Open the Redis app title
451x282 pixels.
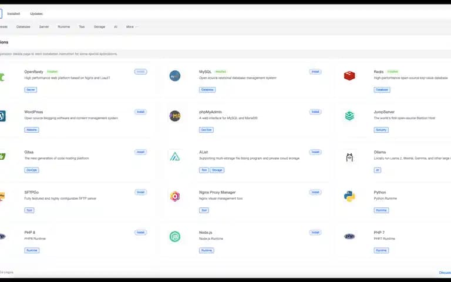(379, 72)
